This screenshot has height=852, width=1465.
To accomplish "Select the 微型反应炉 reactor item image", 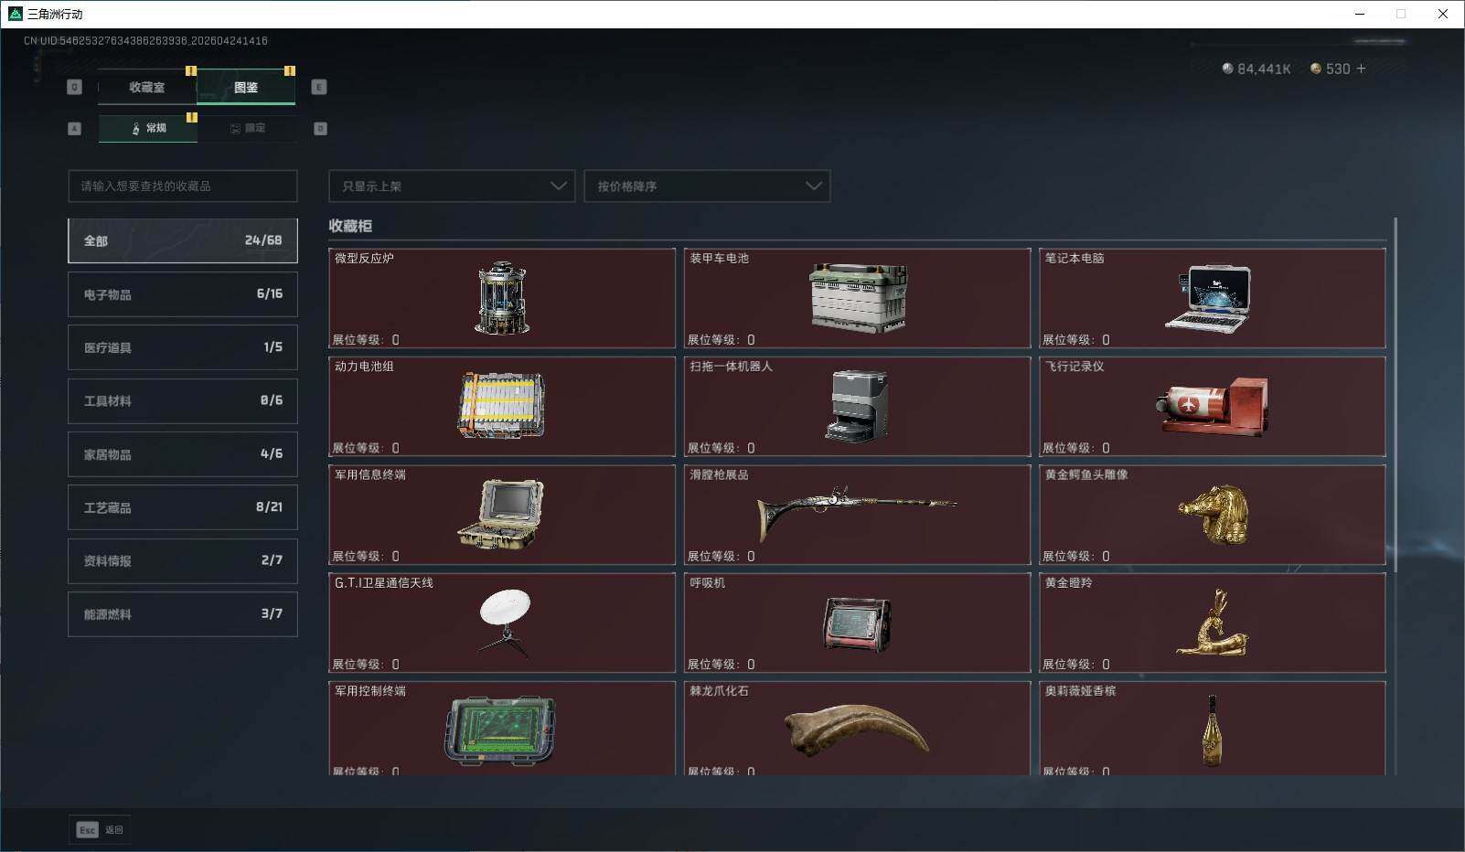I will [502, 298].
